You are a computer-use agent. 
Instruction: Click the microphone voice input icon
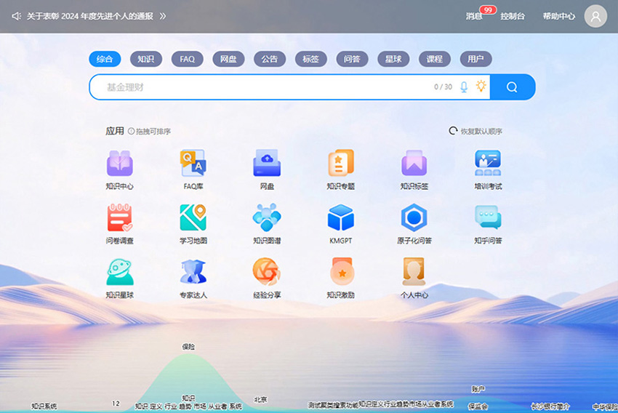click(x=464, y=87)
